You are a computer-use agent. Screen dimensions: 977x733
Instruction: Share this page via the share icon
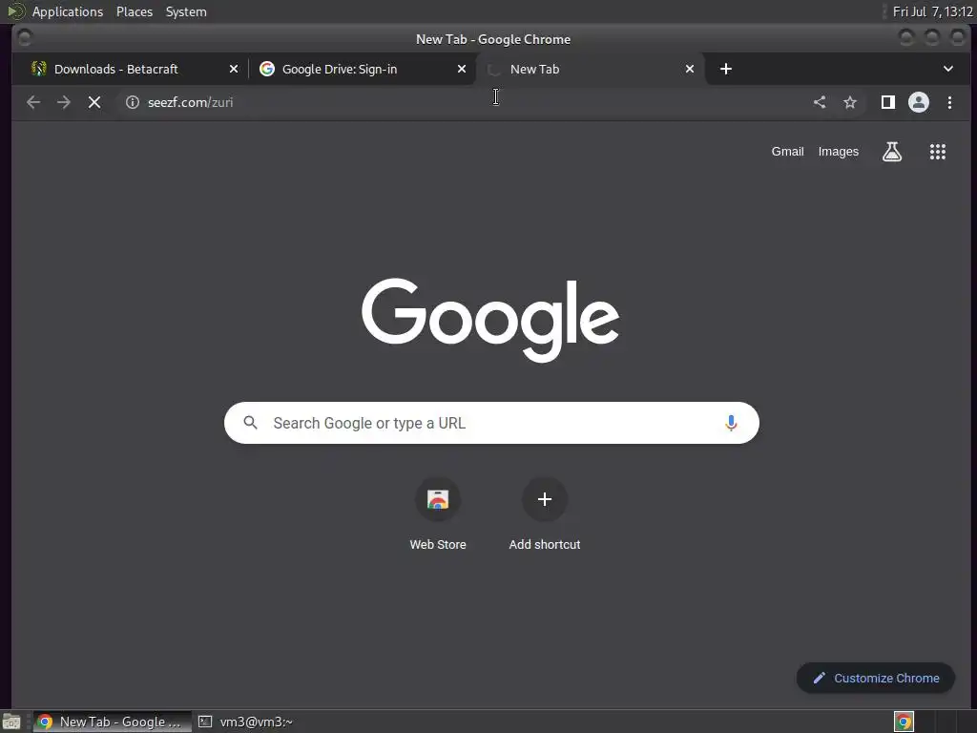pyautogui.click(x=820, y=102)
